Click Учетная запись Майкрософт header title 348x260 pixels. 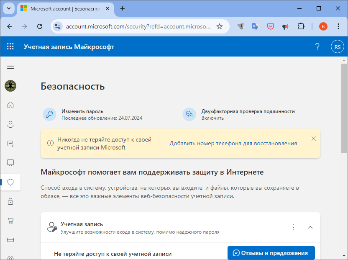[x=69, y=46]
